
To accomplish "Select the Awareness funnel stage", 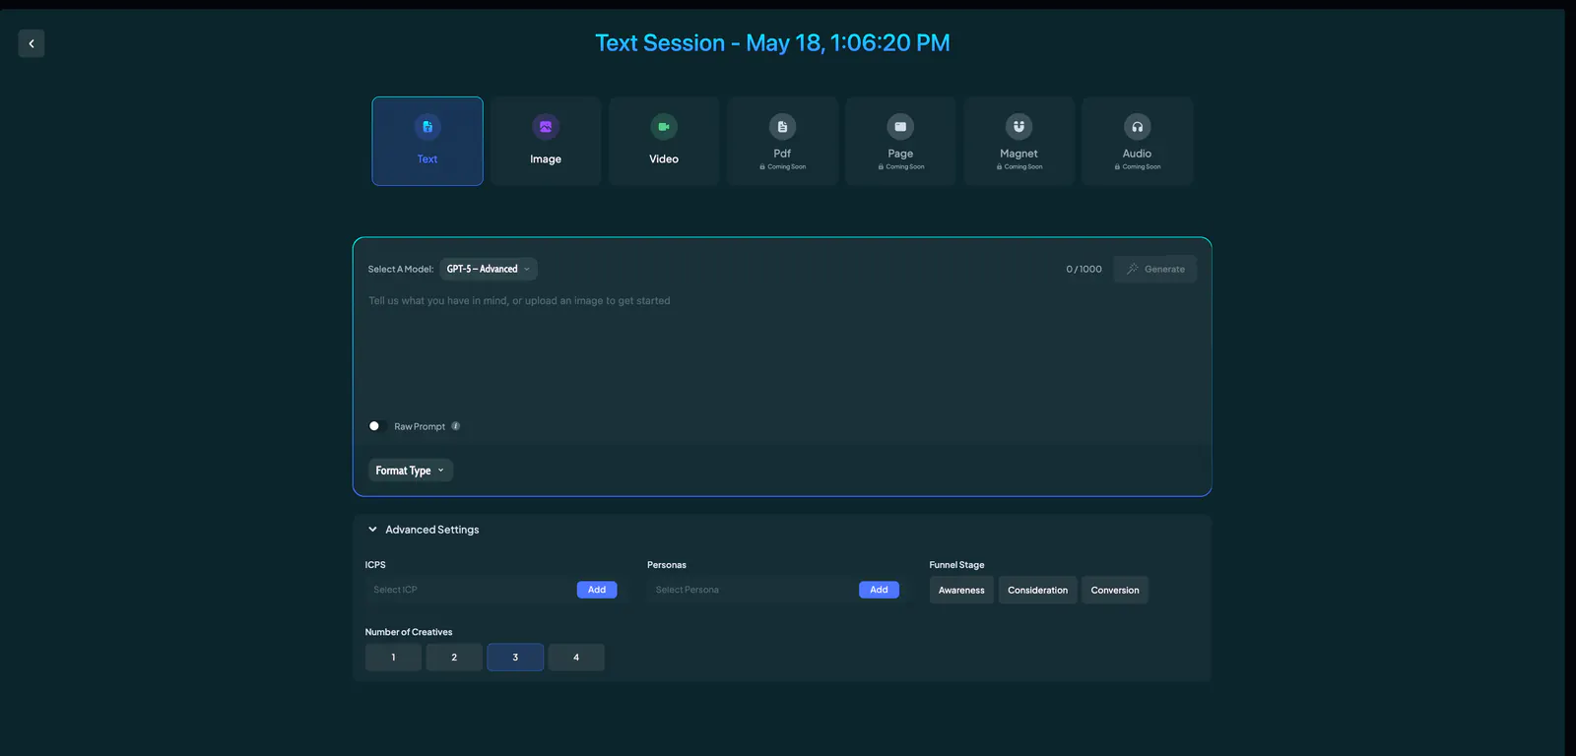I will (961, 590).
